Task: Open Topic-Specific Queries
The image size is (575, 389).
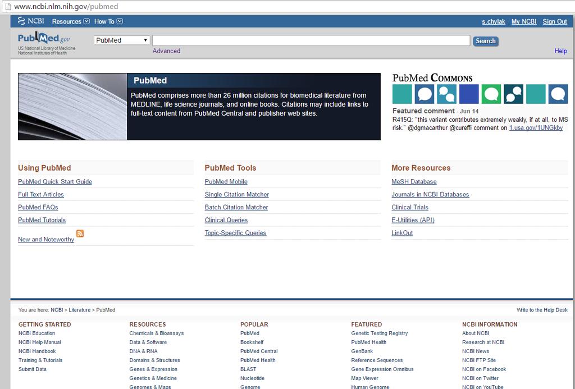Action: click(235, 233)
